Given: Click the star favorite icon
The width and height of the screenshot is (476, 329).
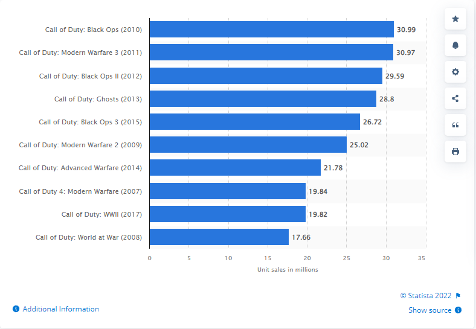Looking at the screenshot, I should (x=455, y=19).
